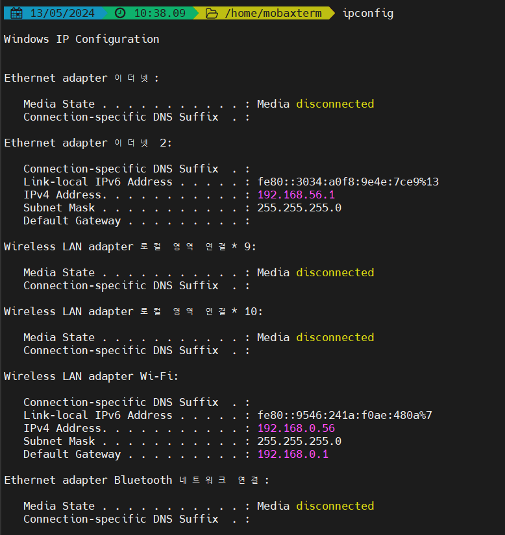505x535 pixels.
Task: Click the 192.168.0.1 default gateway address
Action: [x=293, y=454]
